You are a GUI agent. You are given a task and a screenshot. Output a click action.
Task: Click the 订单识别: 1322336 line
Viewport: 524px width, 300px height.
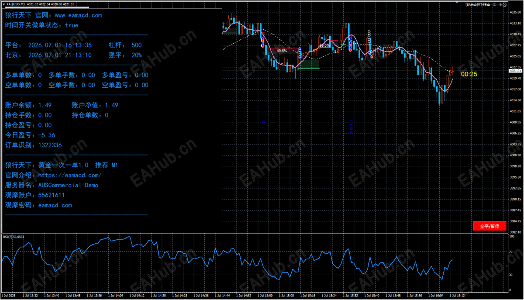click(34, 145)
